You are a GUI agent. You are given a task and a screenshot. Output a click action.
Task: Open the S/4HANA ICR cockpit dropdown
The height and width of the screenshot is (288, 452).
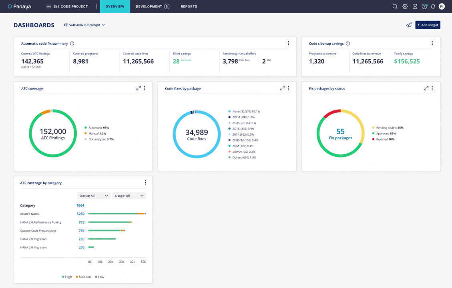click(84, 25)
